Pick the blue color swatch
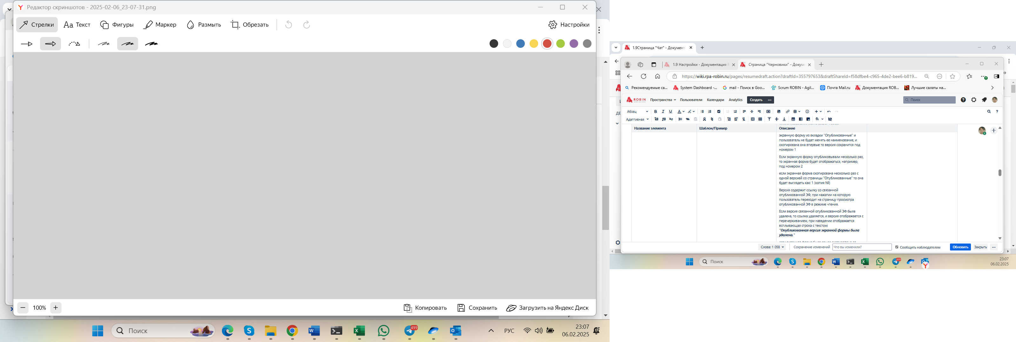1016x342 pixels. pos(521,44)
